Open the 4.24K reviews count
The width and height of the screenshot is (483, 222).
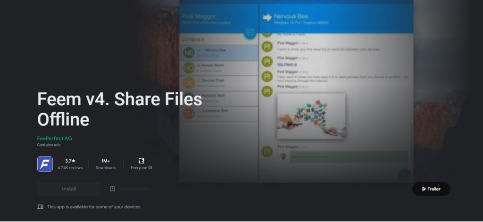[70, 168]
